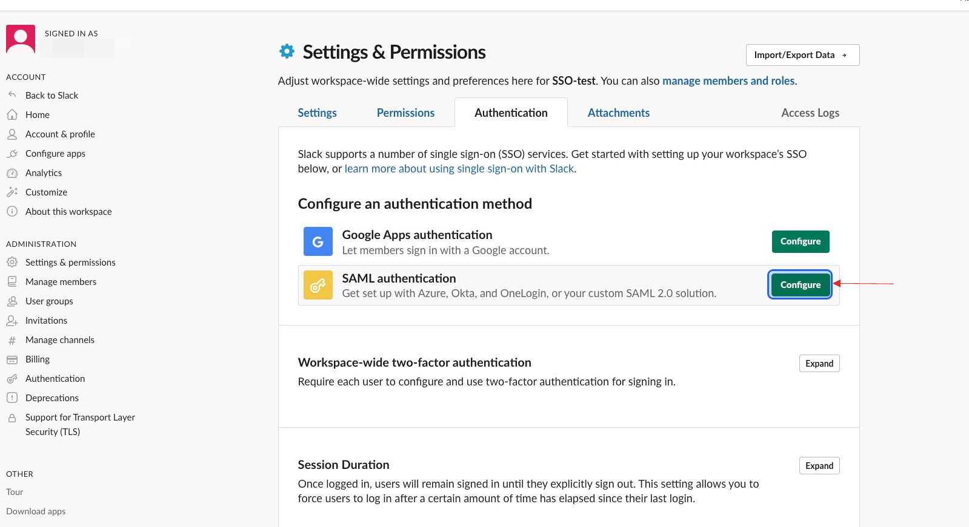This screenshot has height=527, width=969.
Task: Expand Workspace-wide two-factor authentication section
Action: 819,363
